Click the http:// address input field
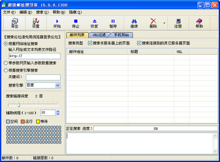This screenshot has height=162, width=220. coord(34,56)
